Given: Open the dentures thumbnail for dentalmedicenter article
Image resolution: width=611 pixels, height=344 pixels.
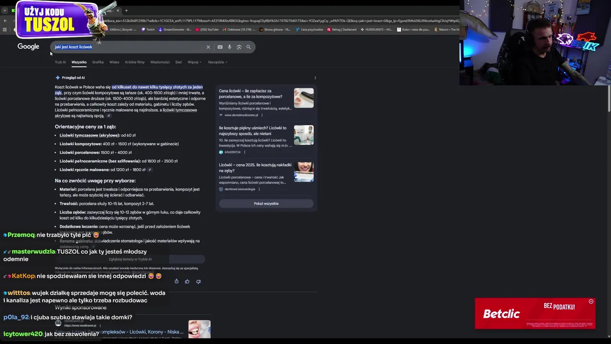Looking at the screenshot, I should 304,98.
